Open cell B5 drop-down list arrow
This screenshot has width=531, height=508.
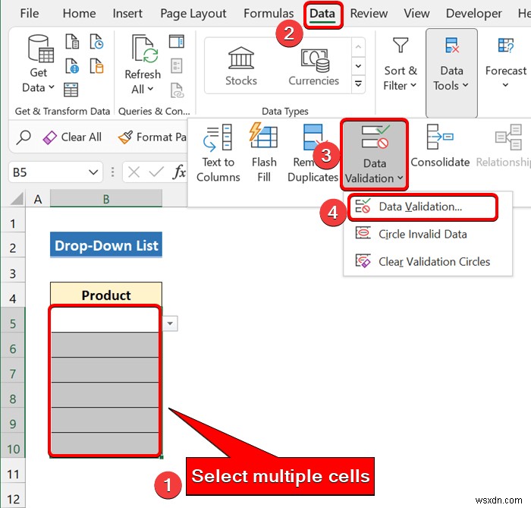[x=170, y=323]
